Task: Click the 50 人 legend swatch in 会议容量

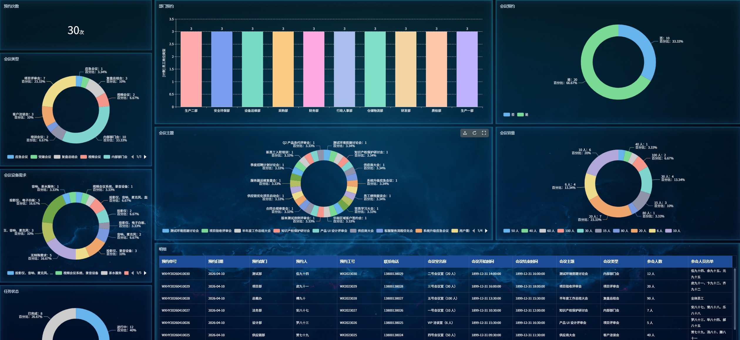Action: tap(507, 231)
